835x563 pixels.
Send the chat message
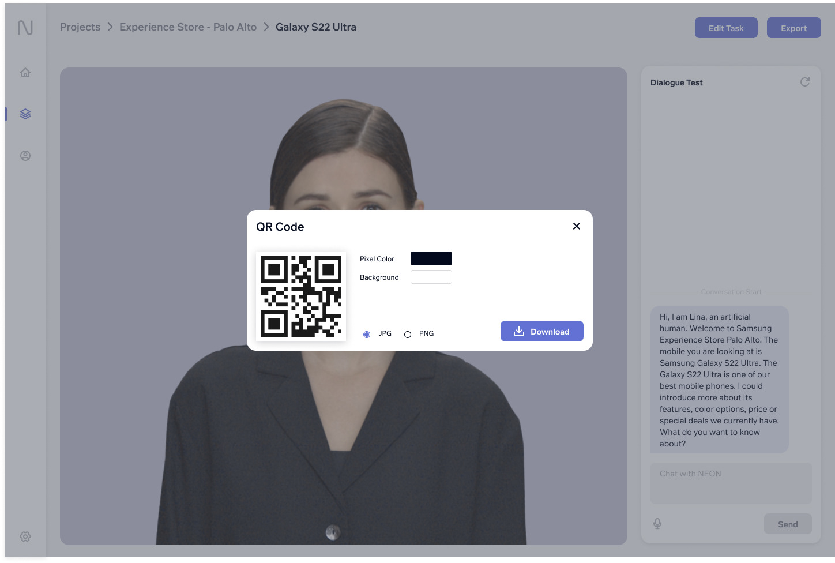(788, 524)
